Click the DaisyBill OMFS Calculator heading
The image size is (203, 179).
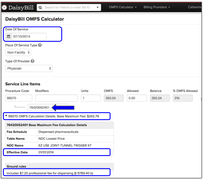[x=35, y=19]
